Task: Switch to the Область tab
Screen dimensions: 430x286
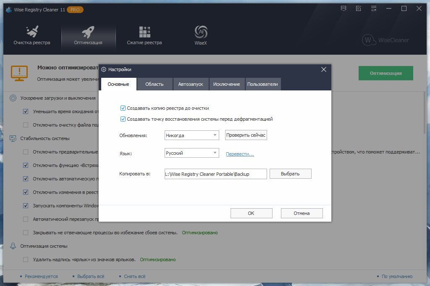Action: click(x=155, y=84)
